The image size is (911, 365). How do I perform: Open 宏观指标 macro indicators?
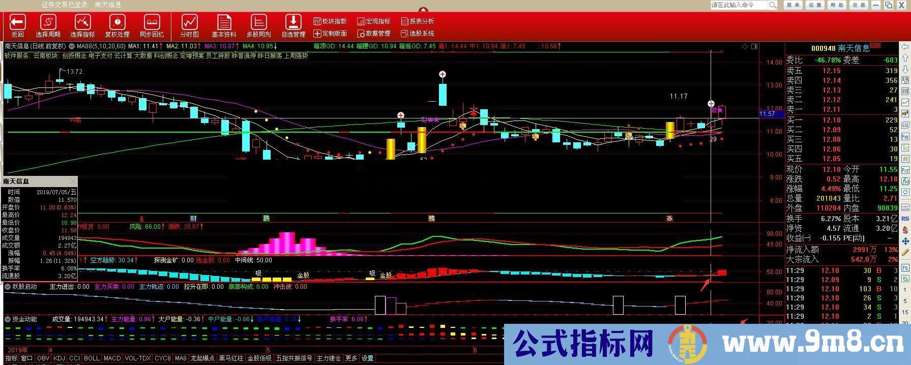pos(374,21)
